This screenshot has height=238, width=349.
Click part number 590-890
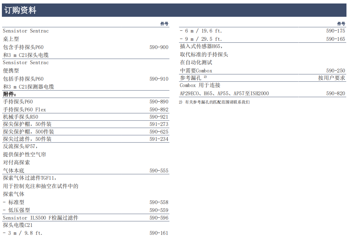[159, 102]
